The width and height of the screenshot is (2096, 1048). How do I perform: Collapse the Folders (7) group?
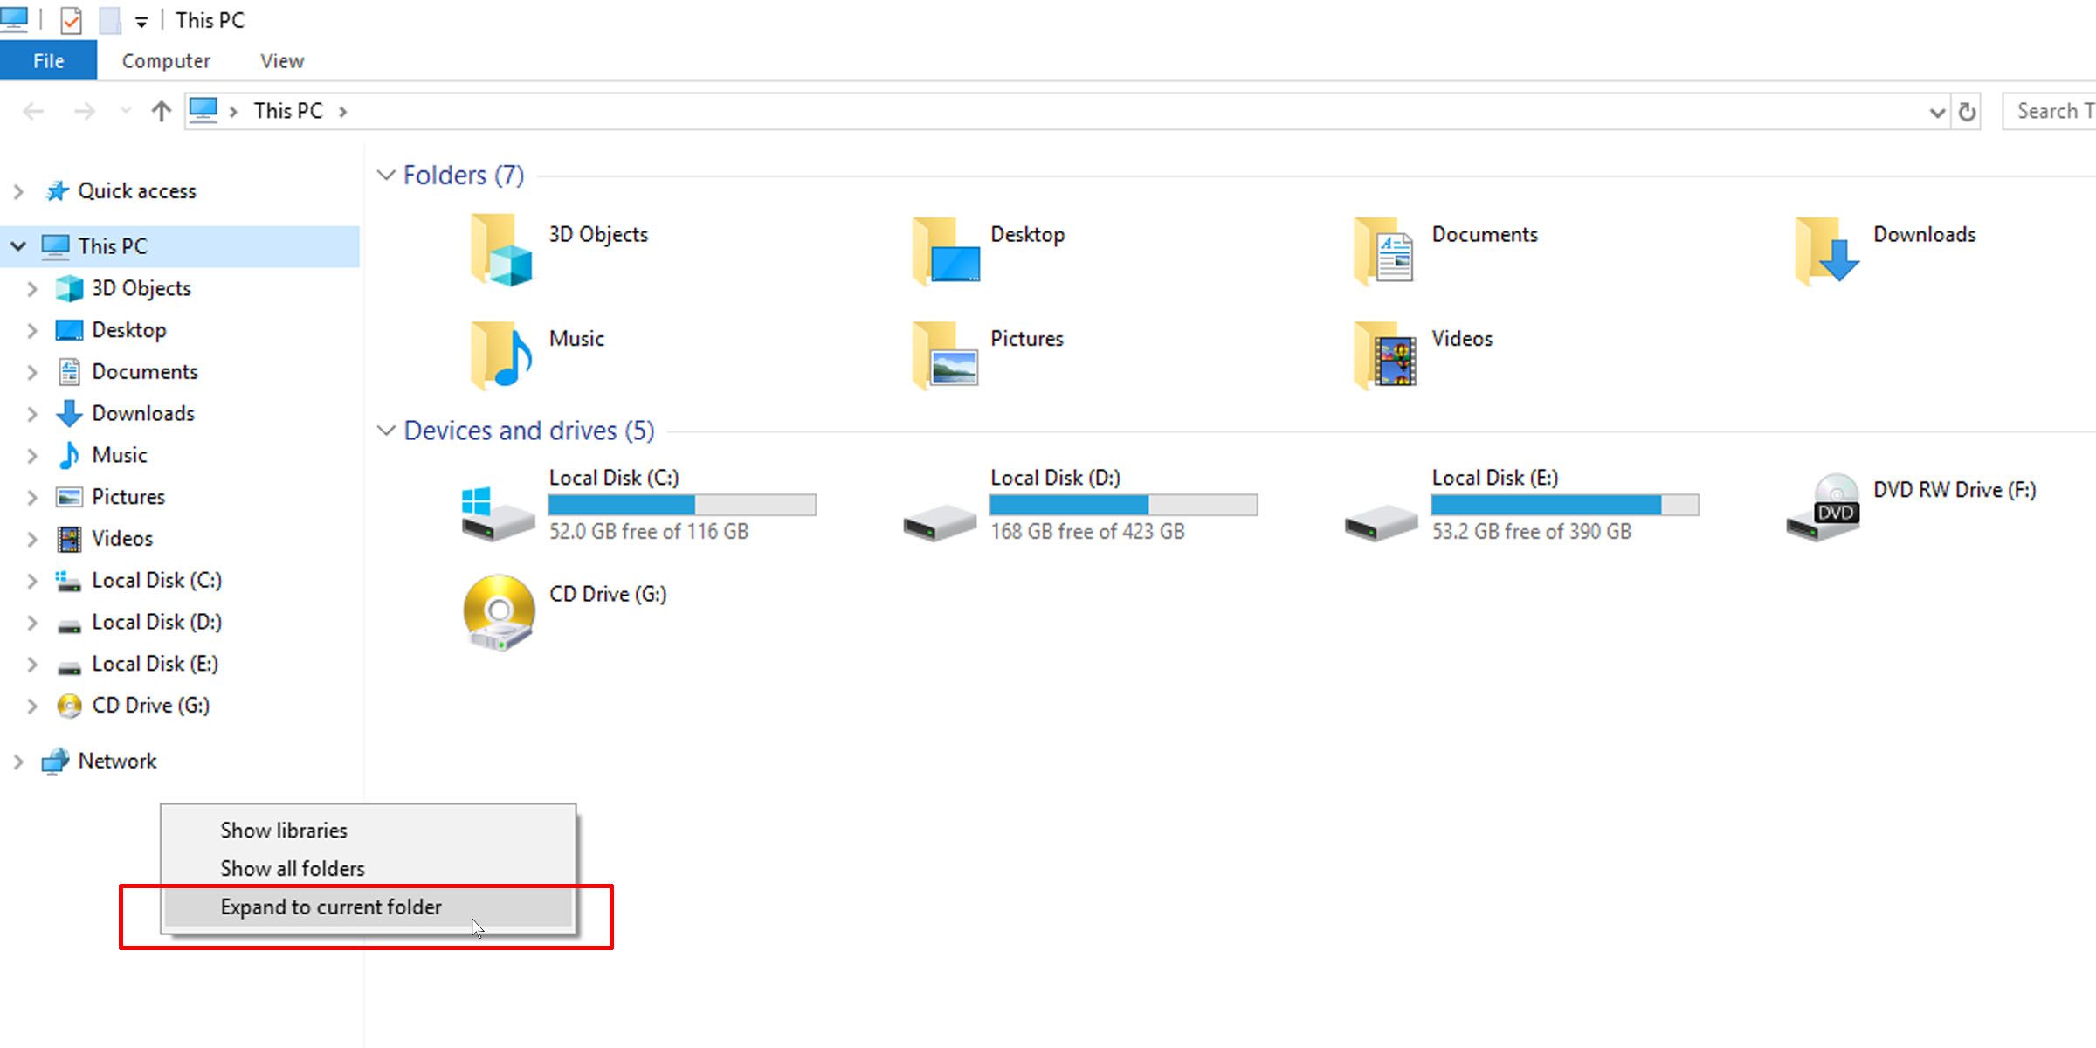click(386, 176)
